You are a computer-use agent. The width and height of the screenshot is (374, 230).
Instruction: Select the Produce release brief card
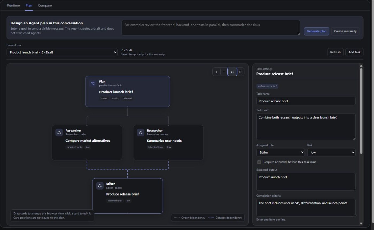(x=127, y=196)
